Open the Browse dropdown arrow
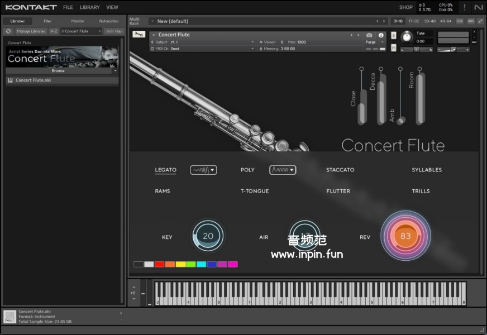 coord(115,71)
